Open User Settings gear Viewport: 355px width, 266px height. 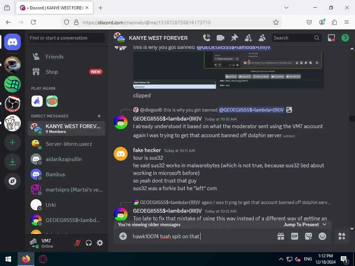pyautogui.click(x=100, y=243)
